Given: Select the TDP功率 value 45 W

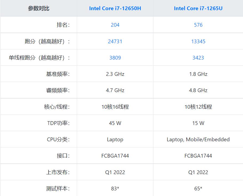Looking at the screenshot, I should [x=115, y=123].
